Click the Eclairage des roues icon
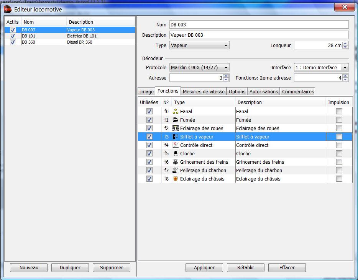This screenshot has width=358, height=280. tap(176, 129)
